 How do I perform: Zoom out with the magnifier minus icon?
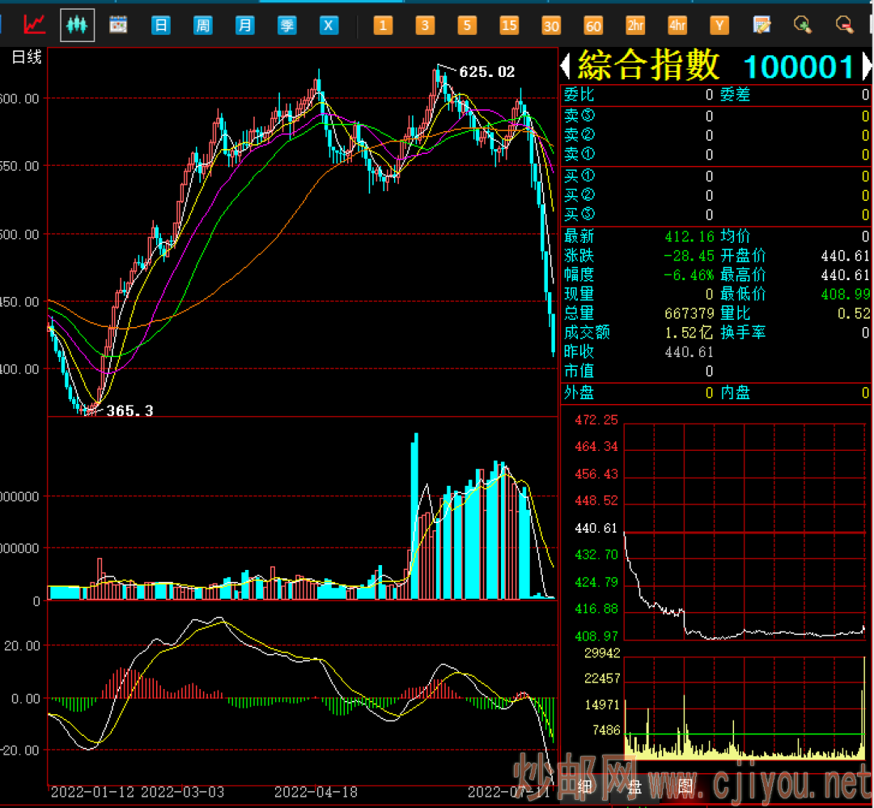click(844, 25)
